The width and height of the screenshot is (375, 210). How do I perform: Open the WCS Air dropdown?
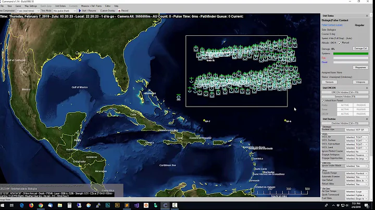coord(357,137)
